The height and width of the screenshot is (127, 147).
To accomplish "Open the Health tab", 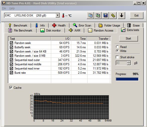I will (x=59, y=25).
